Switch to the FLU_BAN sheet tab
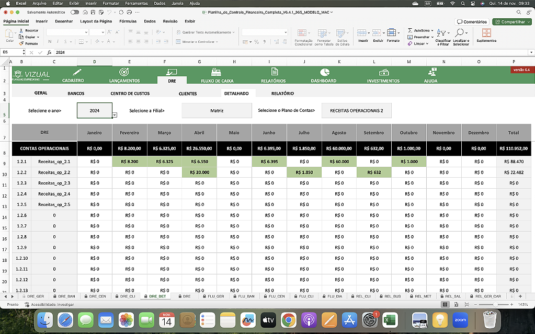 pyautogui.click(x=246, y=296)
